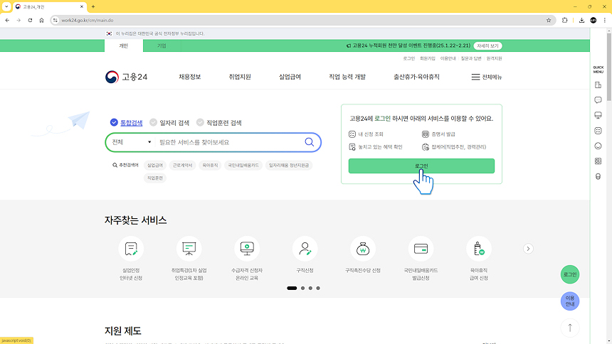Open the 출산휴가·육아휴직 menu
Viewport: 612px width, 344px height.
click(416, 77)
